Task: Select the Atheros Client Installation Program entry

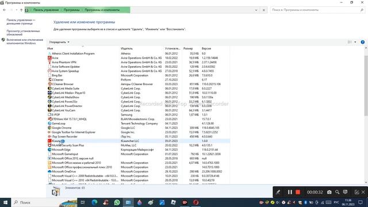Action: tap(138, 53)
